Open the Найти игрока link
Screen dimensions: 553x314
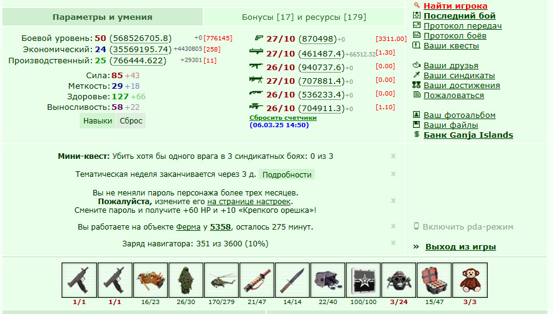[455, 6]
